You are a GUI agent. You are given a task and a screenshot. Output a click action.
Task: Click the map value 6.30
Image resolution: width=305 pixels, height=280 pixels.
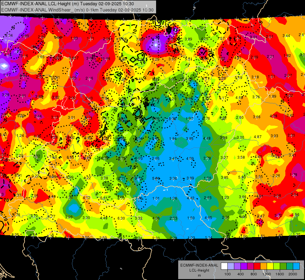pyautogui.click(x=121, y=218)
